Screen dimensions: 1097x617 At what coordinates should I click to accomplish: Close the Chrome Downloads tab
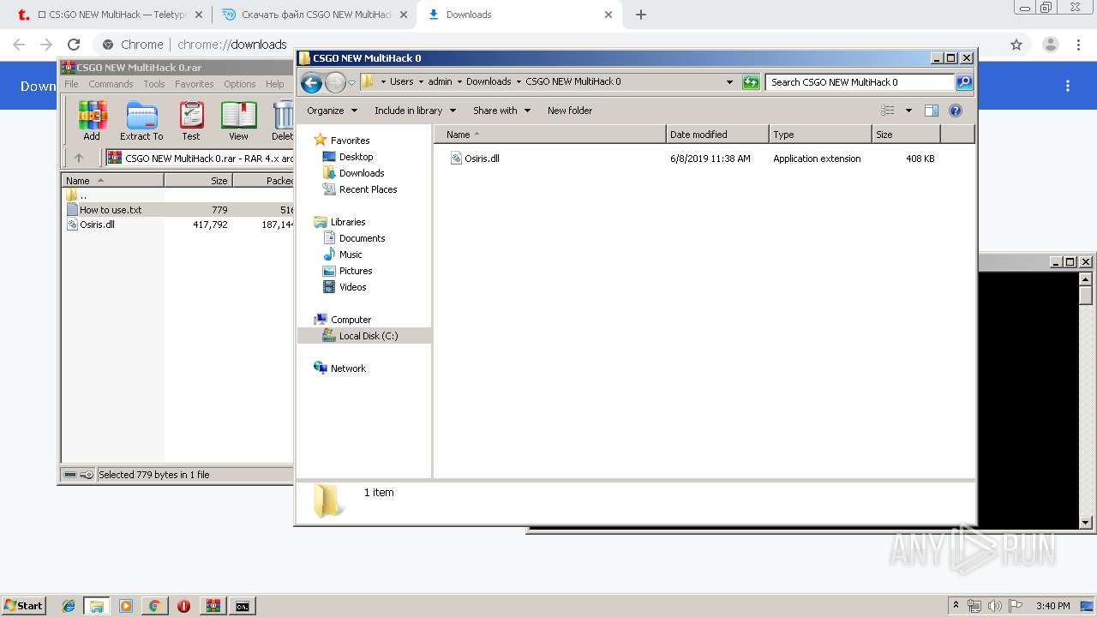[608, 15]
